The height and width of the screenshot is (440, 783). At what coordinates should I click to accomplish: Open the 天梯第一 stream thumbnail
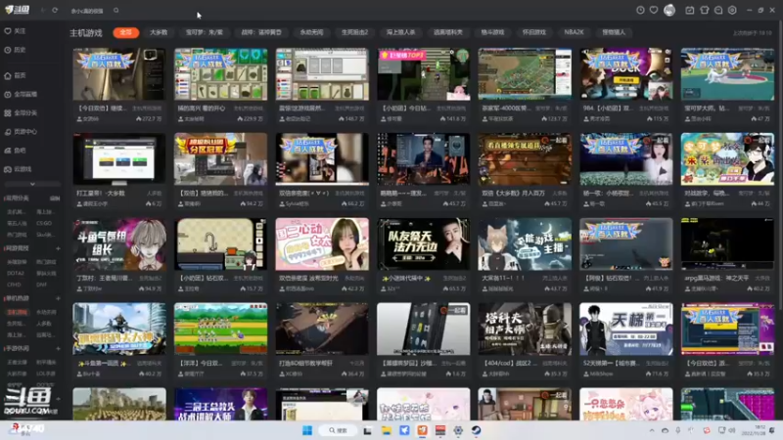click(x=626, y=330)
